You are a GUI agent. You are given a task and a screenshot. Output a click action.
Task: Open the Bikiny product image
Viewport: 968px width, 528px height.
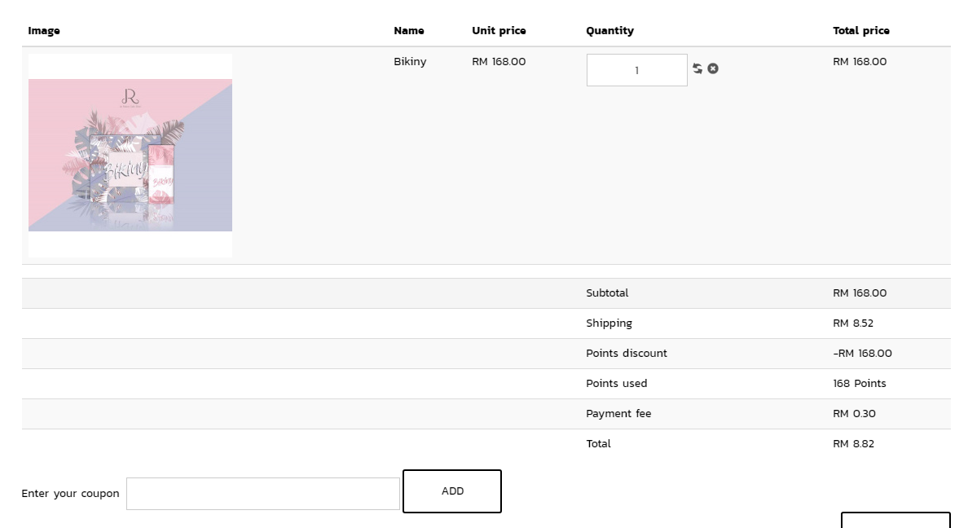130,156
